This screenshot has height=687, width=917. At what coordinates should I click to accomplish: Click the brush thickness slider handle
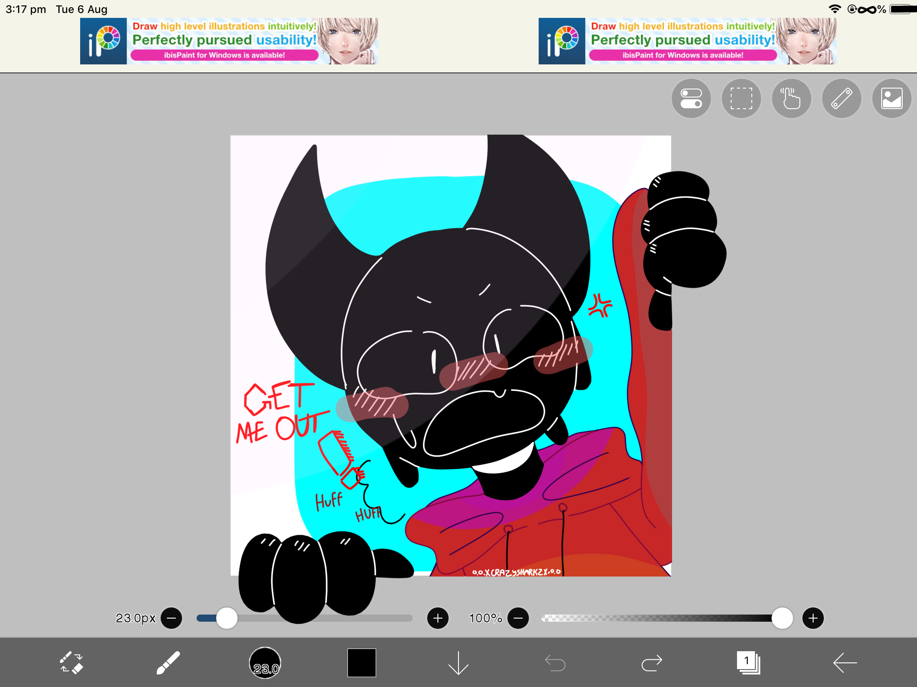pyautogui.click(x=227, y=618)
